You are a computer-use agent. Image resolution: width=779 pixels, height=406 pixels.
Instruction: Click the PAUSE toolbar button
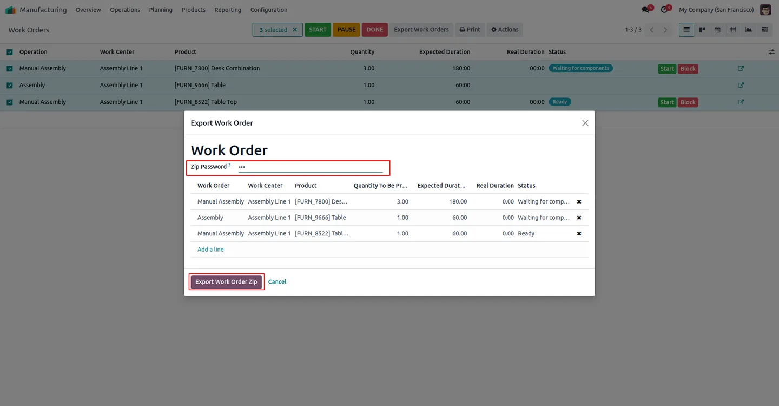[347, 30]
